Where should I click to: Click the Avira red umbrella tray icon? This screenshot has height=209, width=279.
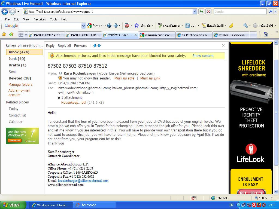coord(254,205)
